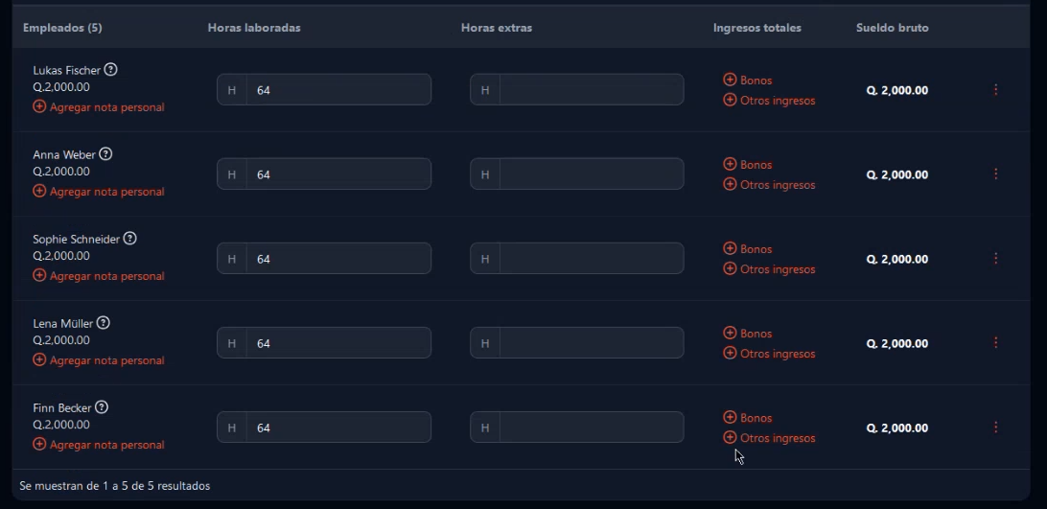Image resolution: width=1047 pixels, height=509 pixels.
Task: Click Horas extras field for Sophie Schneider
Action: pyautogui.click(x=577, y=259)
